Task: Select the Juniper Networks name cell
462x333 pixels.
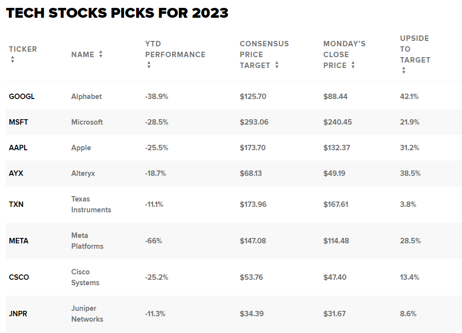Action: tap(87, 314)
